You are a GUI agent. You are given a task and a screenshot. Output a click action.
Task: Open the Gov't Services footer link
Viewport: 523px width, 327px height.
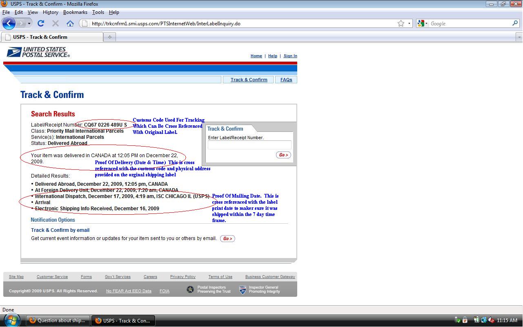click(x=118, y=277)
